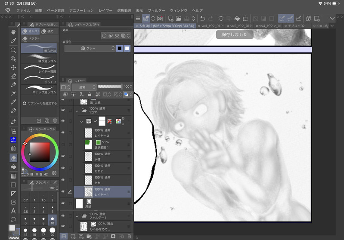Select the レイヤー 1 layer thumbnail
This screenshot has width=344, height=240.
click(x=88, y=192)
